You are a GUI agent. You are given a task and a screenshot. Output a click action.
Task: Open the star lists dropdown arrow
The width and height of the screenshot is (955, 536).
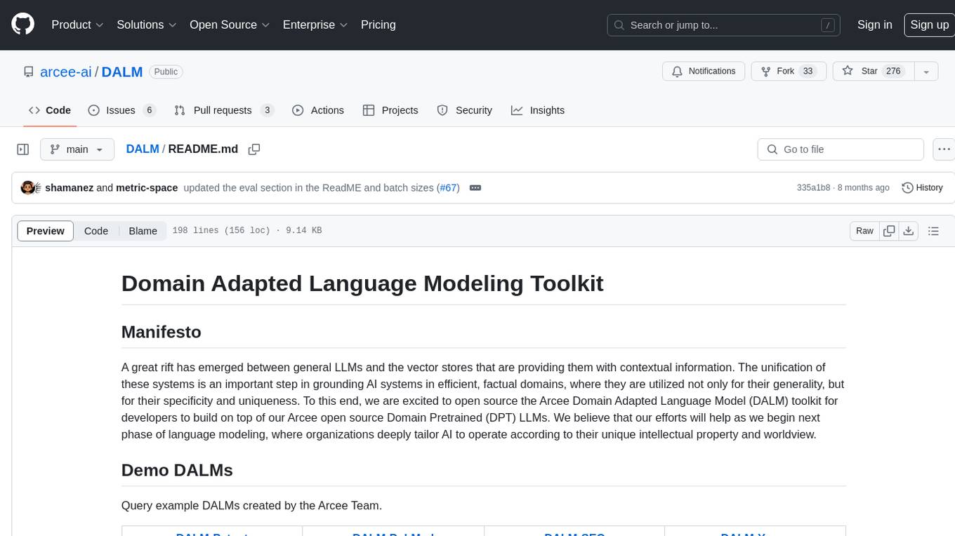tap(926, 72)
